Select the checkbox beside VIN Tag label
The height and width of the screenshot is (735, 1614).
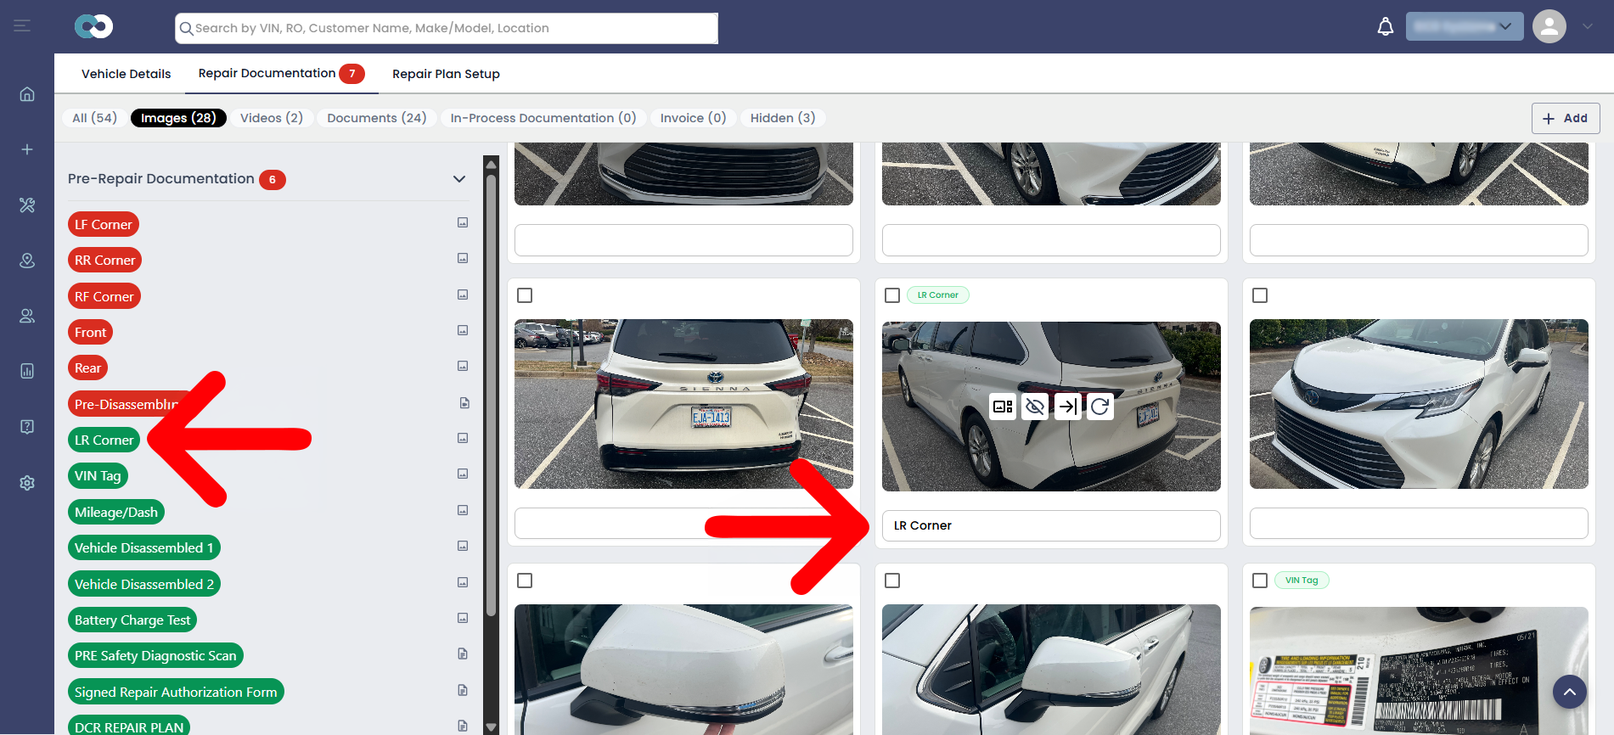point(1260,581)
